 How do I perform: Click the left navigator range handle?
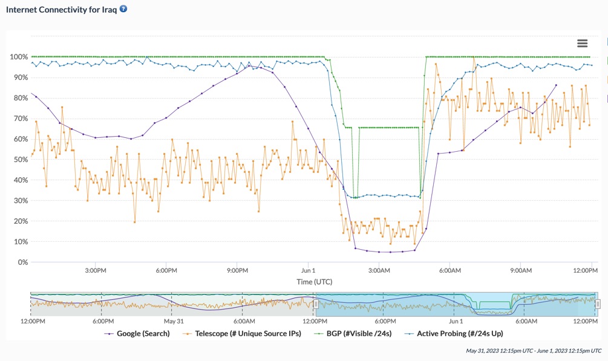pos(316,304)
